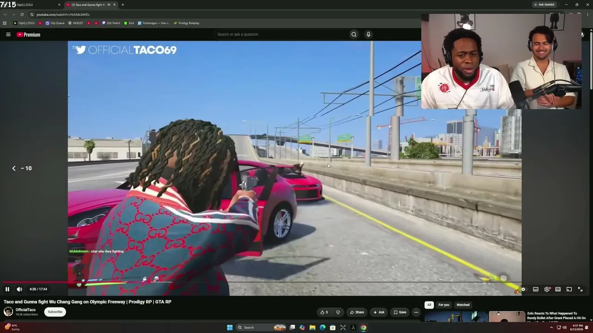Open the Prodigy Roleplay bookmark
The height and width of the screenshot is (333, 593).
186,23
